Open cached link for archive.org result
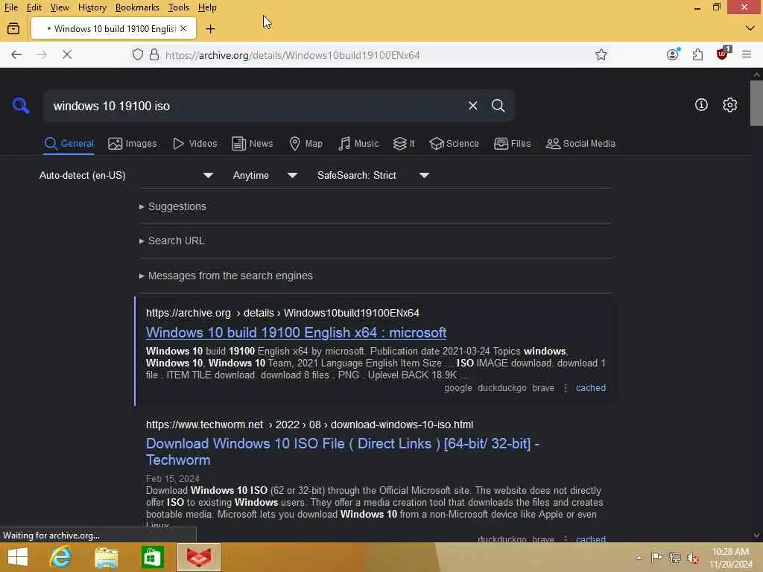Image resolution: width=763 pixels, height=572 pixels. 591,387
